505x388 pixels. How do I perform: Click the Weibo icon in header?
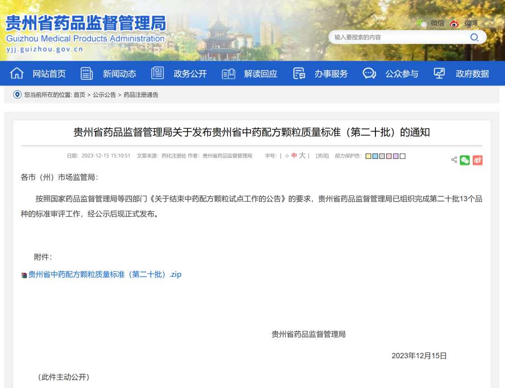coord(454,23)
